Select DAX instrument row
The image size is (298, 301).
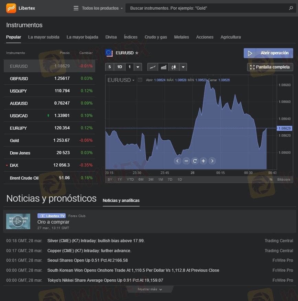click(x=49, y=165)
